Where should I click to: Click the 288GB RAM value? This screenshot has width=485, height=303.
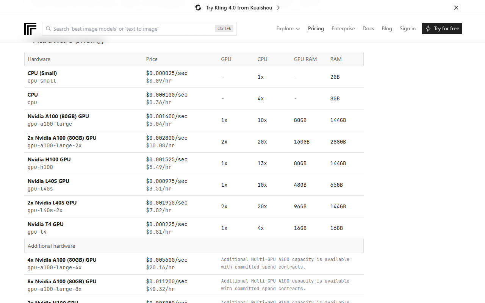(338, 142)
